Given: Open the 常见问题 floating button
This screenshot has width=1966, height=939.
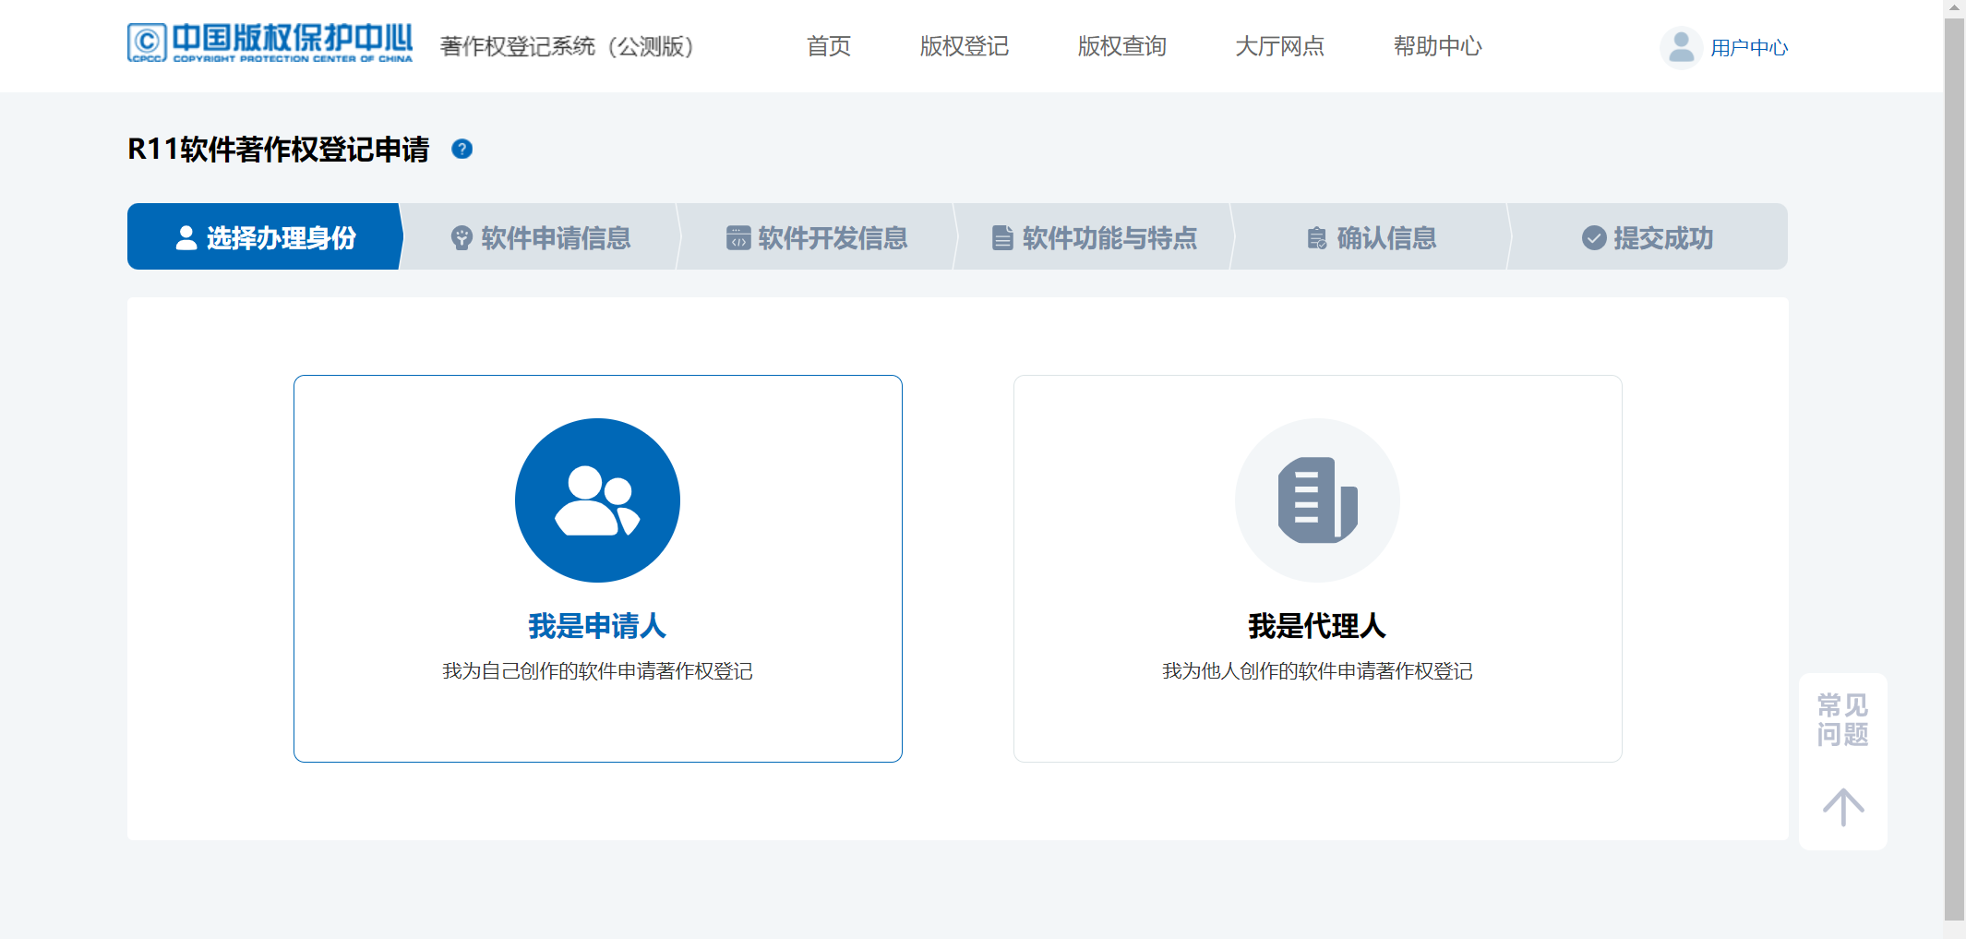Looking at the screenshot, I should click(1843, 720).
